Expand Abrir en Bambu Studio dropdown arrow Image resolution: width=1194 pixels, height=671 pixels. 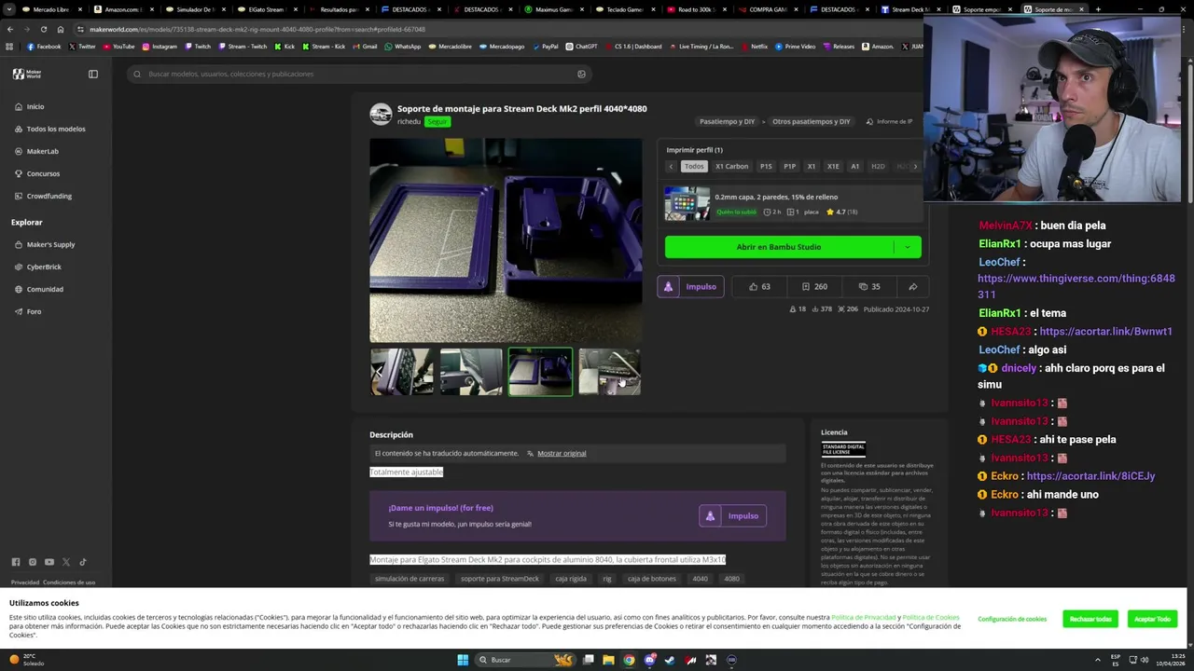click(x=907, y=247)
